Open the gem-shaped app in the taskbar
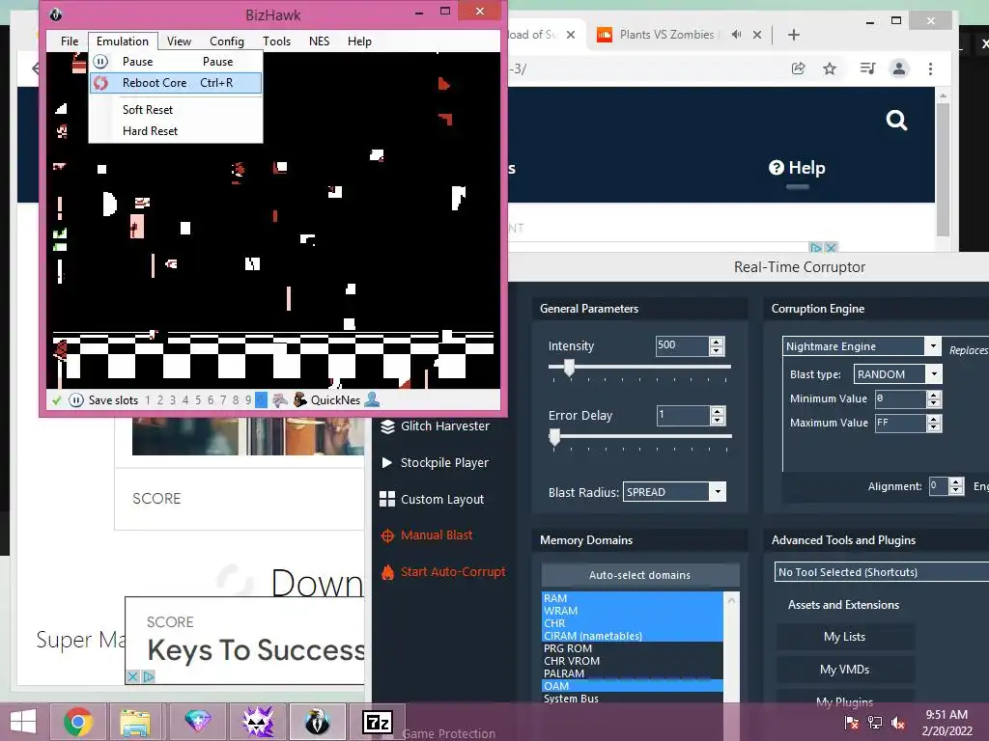The image size is (989, 741). click(x=197, y=722)
